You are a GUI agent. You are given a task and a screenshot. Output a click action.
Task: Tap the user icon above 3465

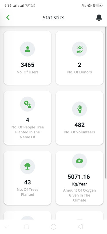pyautogui.click(x=28, y=49)
